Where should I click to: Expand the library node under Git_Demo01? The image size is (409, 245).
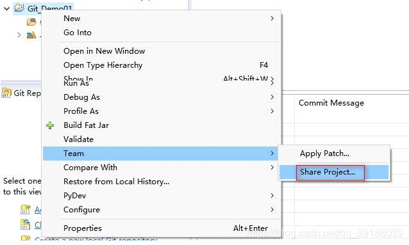tap(19, 35)
